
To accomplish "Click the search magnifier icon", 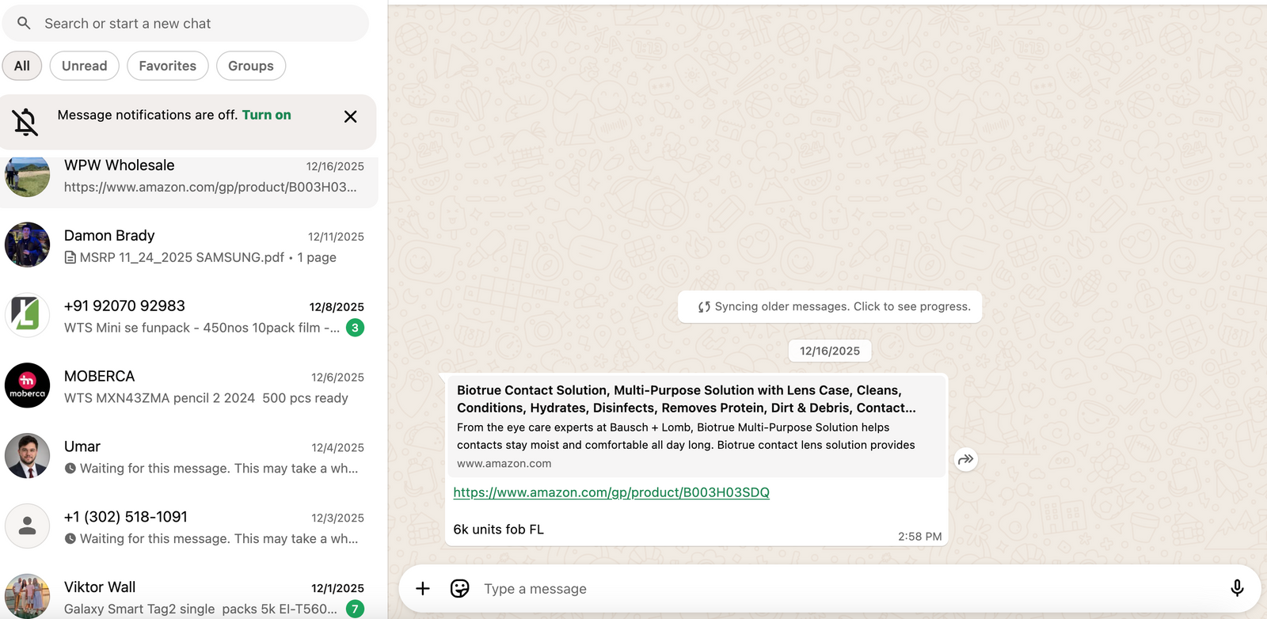I will pos(24,24).
